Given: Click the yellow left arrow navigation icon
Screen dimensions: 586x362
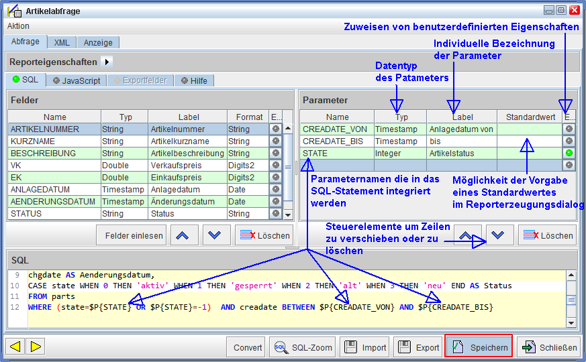Looking at the screenshot, I should (15, 347).
